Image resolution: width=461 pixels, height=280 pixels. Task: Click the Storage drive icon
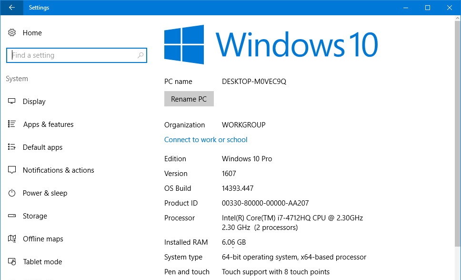click(x=12, y=216)
